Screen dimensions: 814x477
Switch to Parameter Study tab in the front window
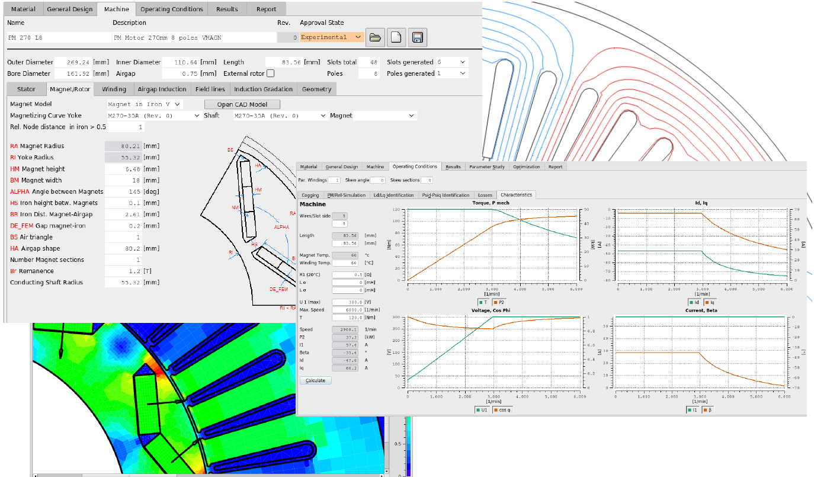click(x=486, y=167)
